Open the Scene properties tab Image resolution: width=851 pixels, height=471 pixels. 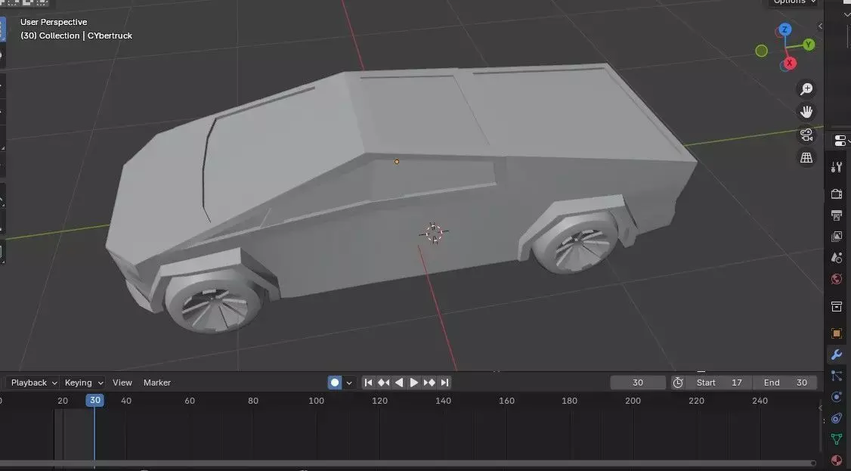tap(837, 258)
